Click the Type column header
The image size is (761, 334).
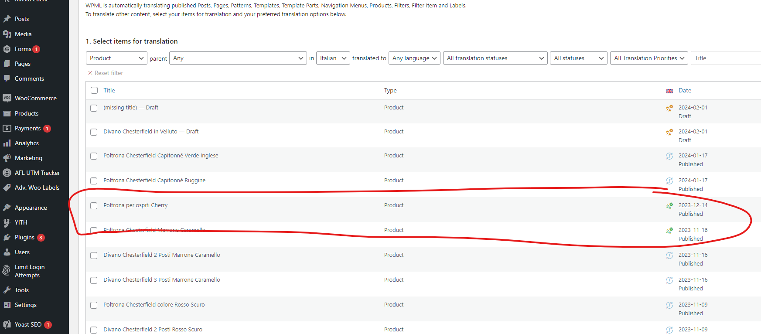click(x=390, y=90)
